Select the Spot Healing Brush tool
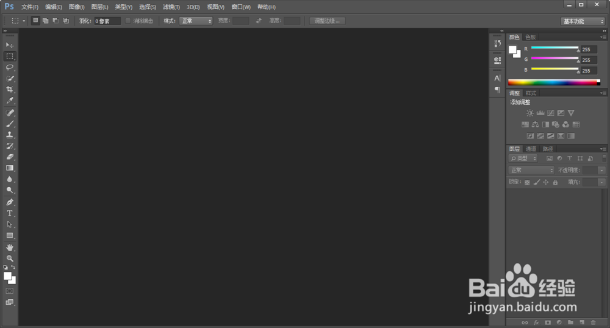Screen dimensions: 610x328 (10, 113)
